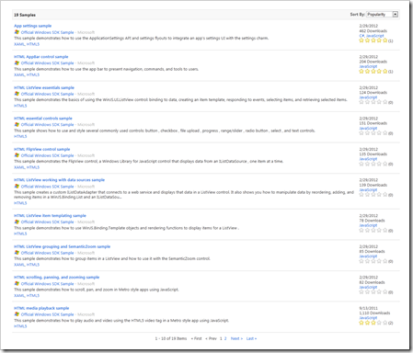Click JavaScript link for media playback sample

(368, 318)
